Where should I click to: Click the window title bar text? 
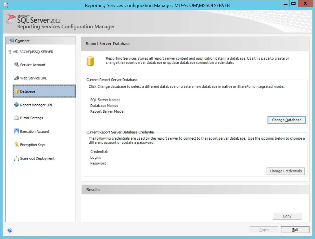tap(157, 5)
